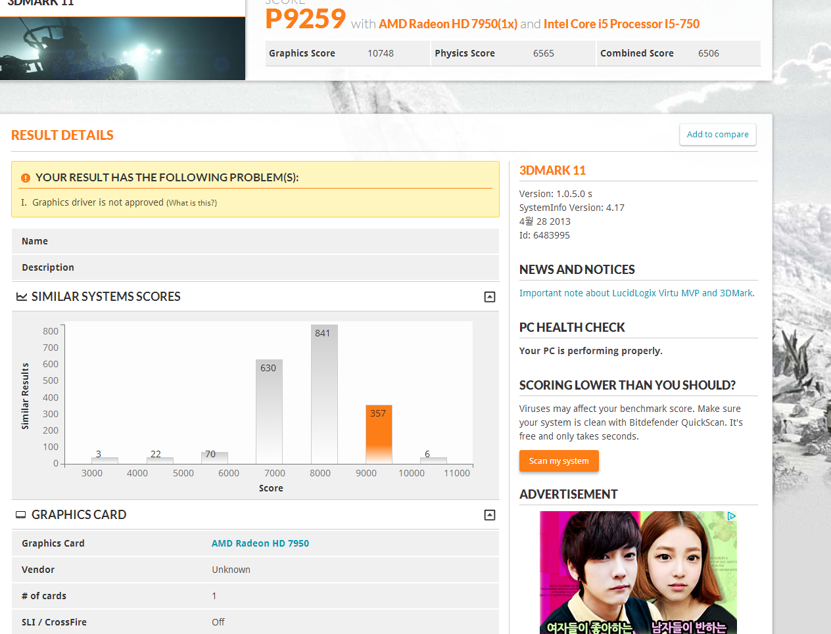Click the Id: 6483995 text
The image size is (831, 634).
tap(544, 235)
